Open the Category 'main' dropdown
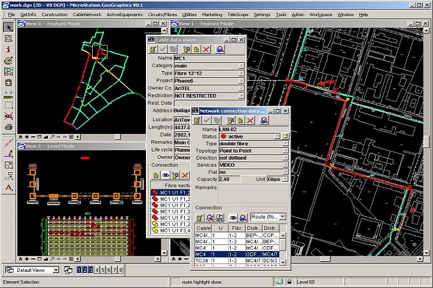 coord(242,66)
